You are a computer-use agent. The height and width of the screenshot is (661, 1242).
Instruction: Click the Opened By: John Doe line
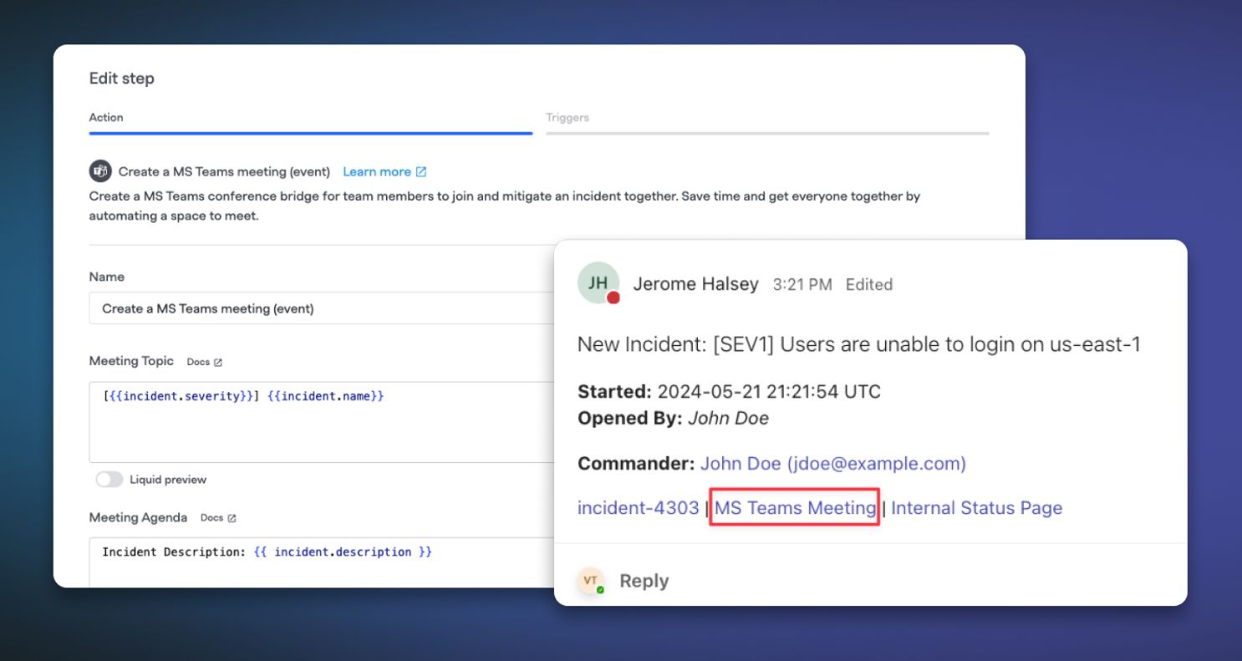673,418
